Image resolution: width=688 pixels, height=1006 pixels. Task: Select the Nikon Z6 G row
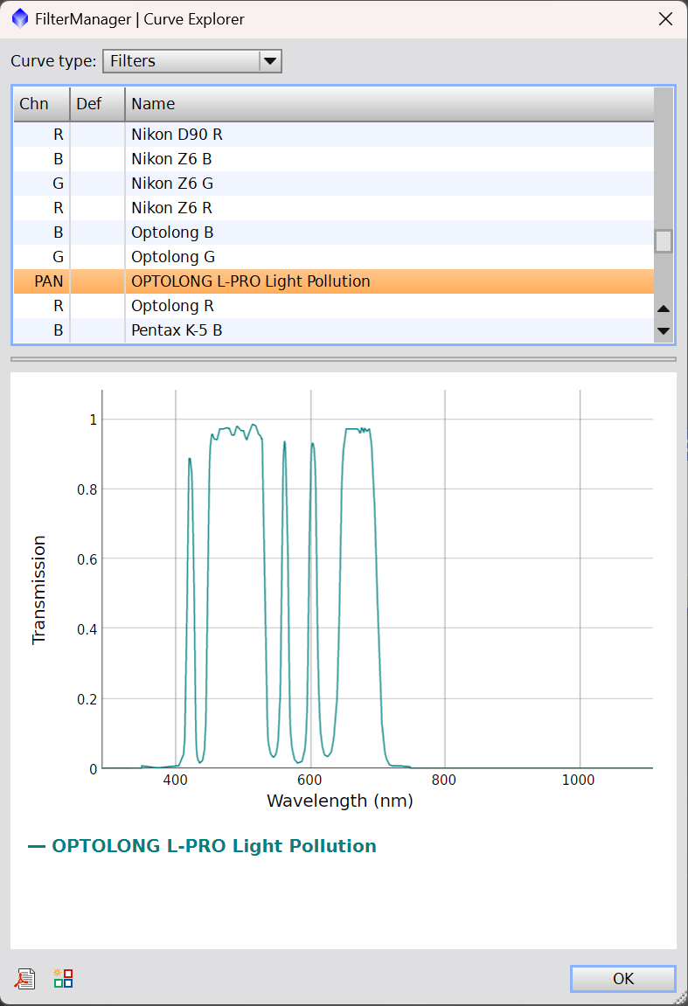(x=334, y=184)
